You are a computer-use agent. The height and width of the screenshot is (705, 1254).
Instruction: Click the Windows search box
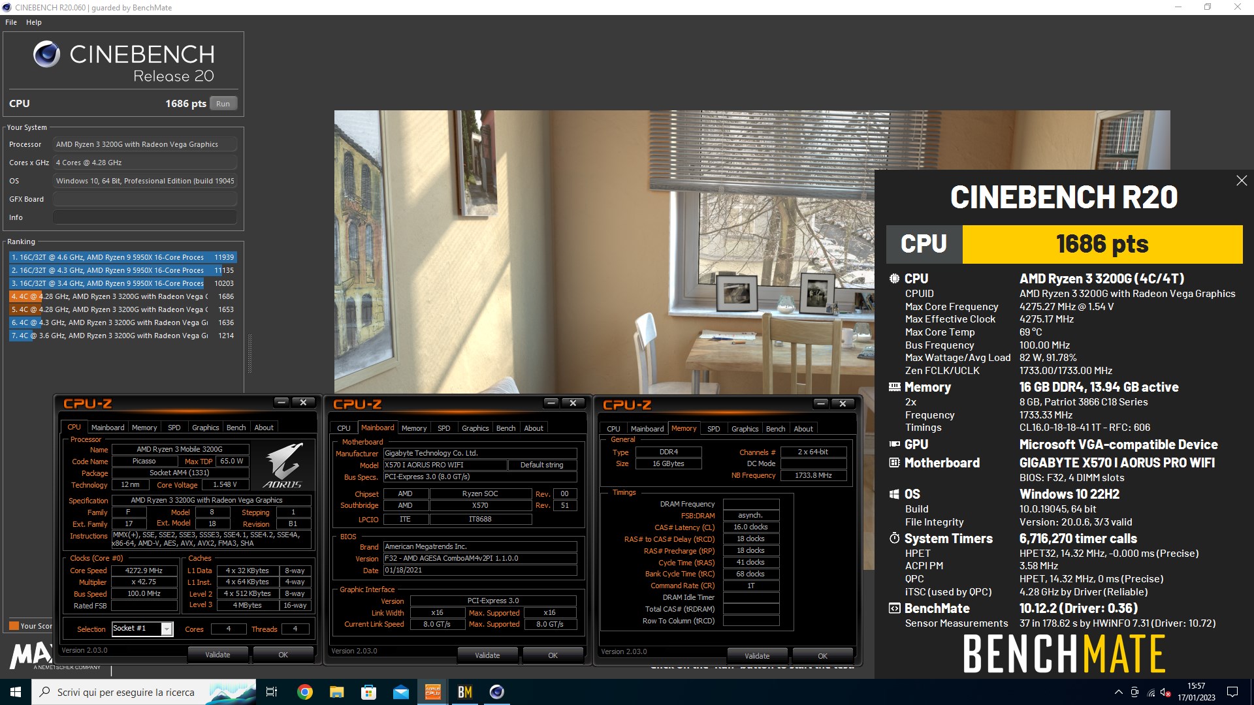point(144,692)
